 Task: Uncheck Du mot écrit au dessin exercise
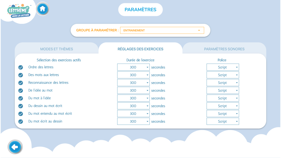[x=21, y=121]
